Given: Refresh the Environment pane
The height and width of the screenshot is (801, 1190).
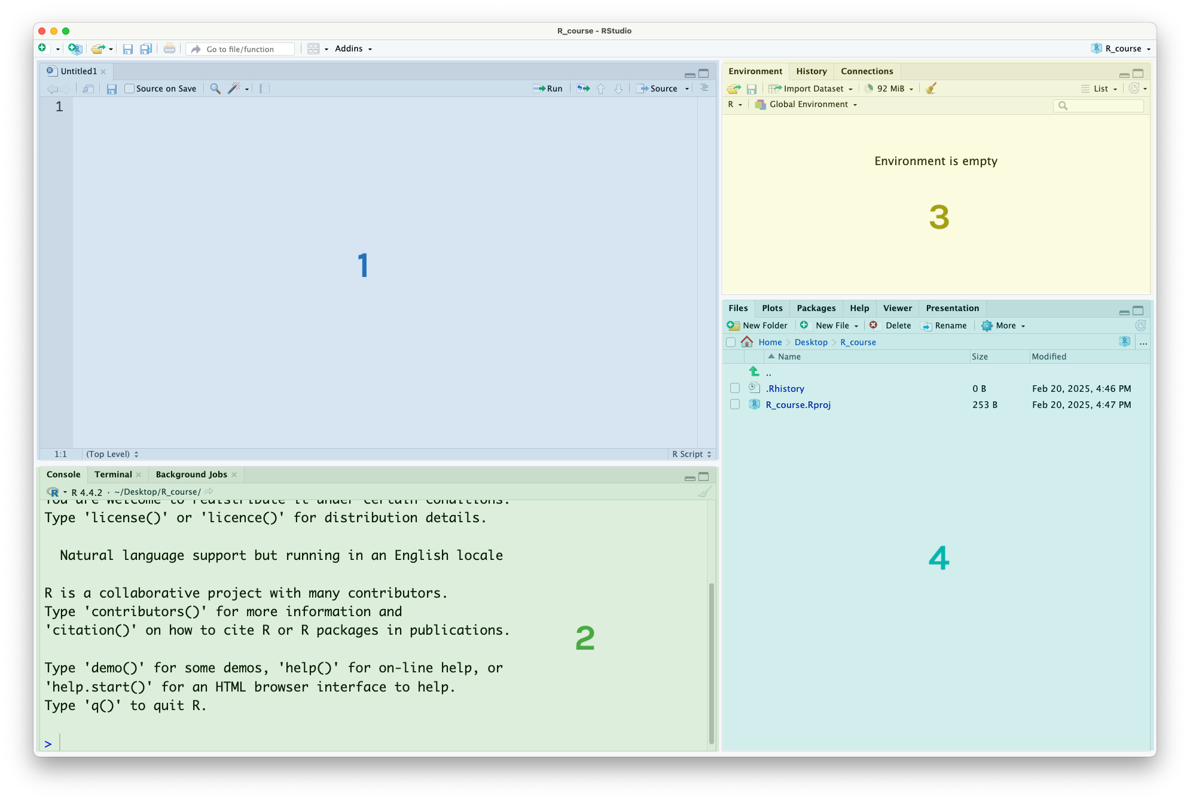Looking at the screenshot, I should coord(1134,89).
